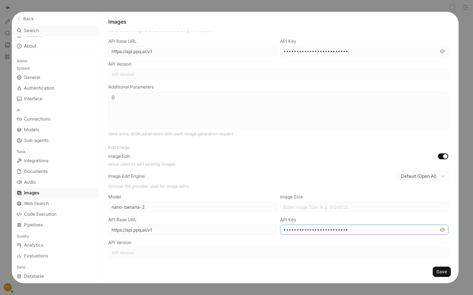Screen dimensions: 473x295
Task: Click the text "Choose the provider used for image edits."
Action: coord(149,186)
